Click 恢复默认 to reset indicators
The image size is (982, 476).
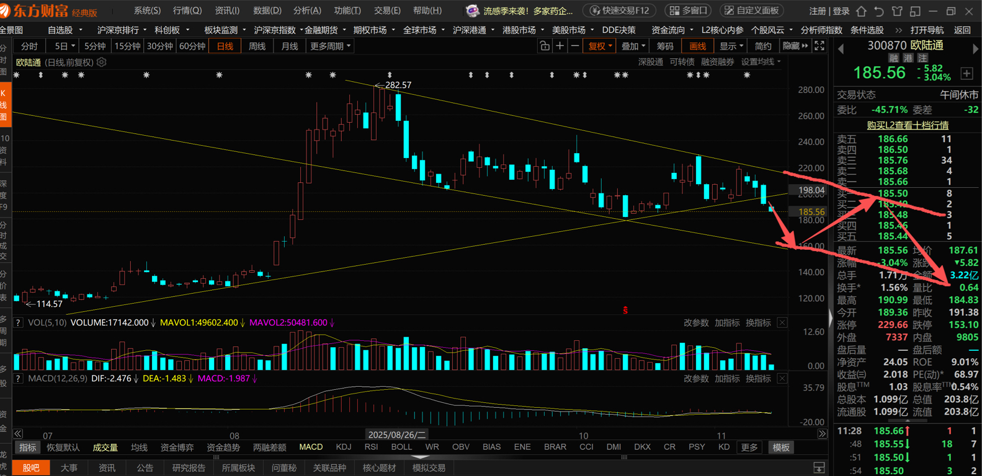coord(63,447)
